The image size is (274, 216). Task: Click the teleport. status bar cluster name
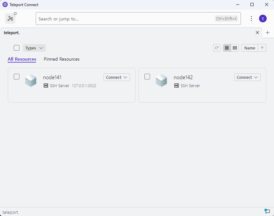(11, 212)
